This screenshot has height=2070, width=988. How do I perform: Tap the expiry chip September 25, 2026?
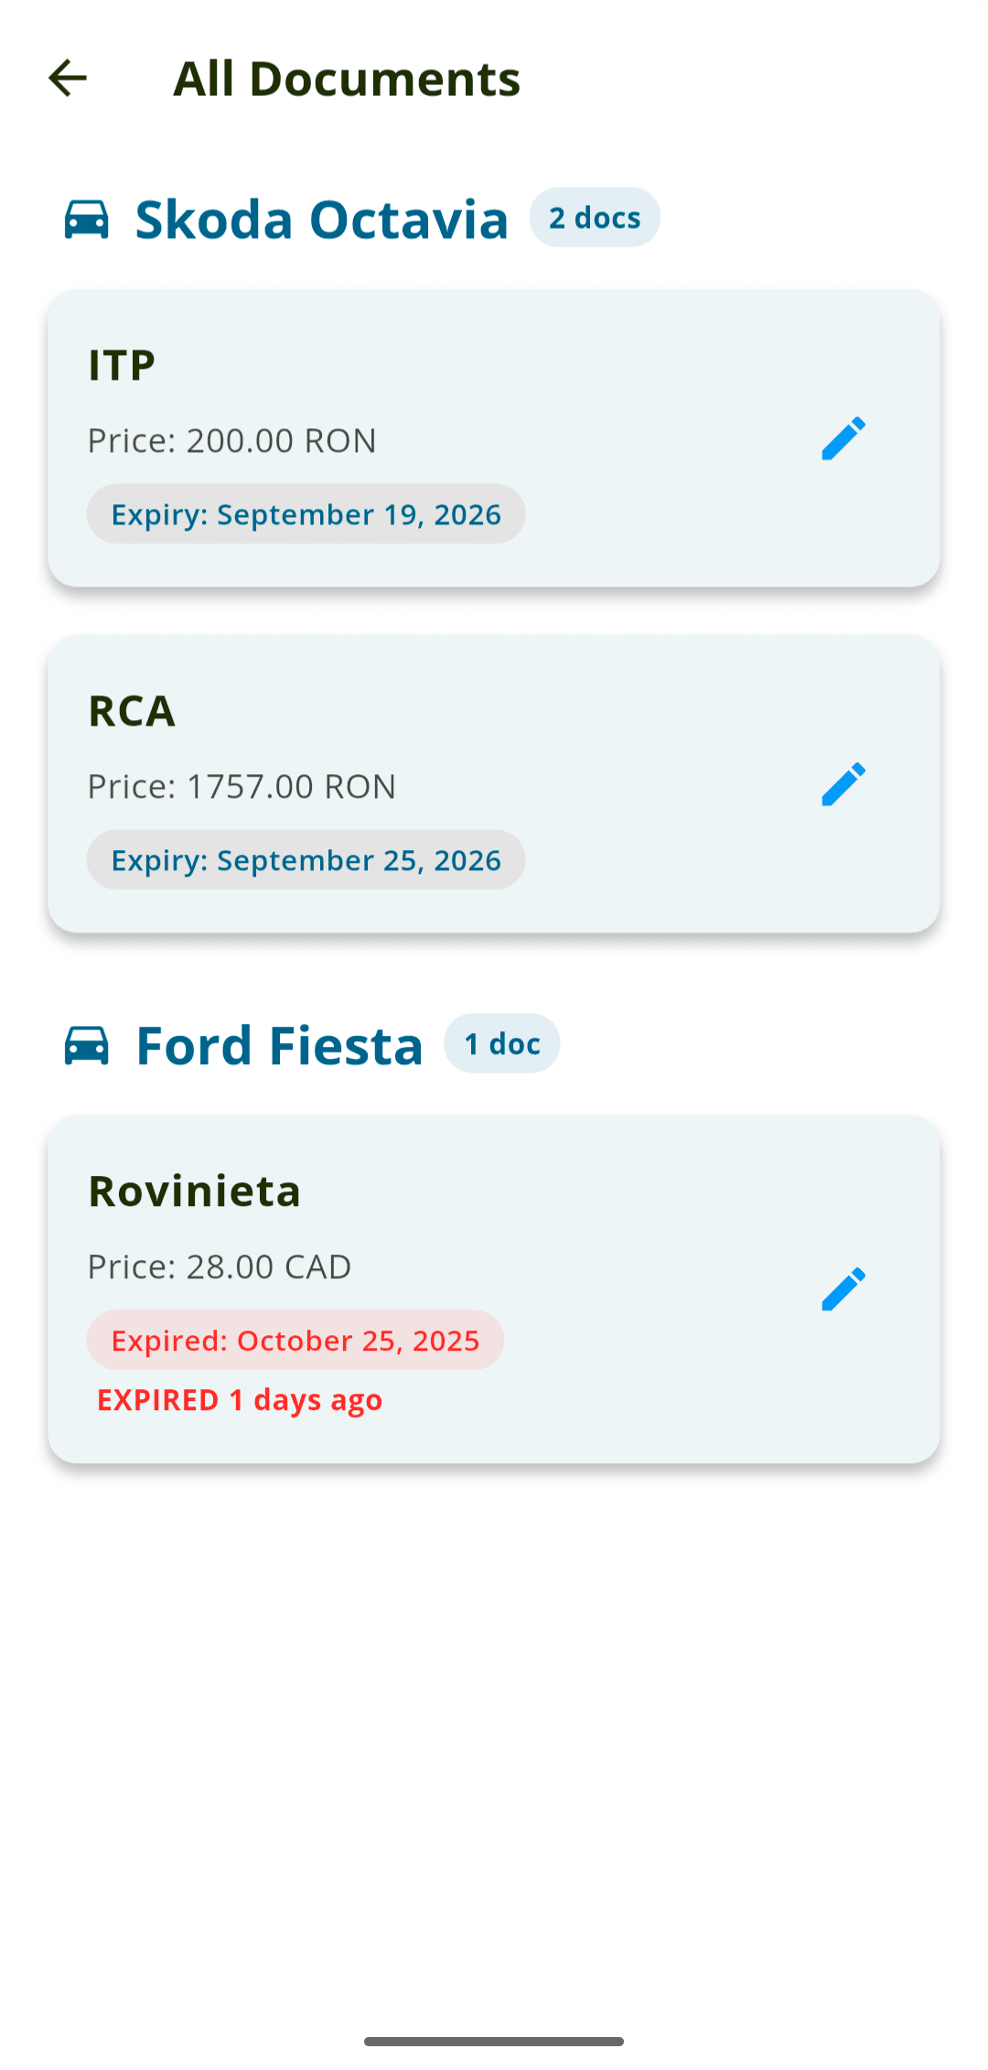(x=306, y=860)
